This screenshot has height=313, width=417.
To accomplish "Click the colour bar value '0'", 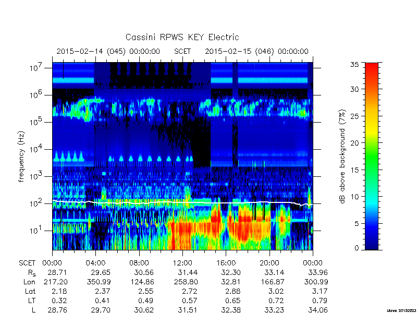I will pyautogui.click(x=357, y=248).
